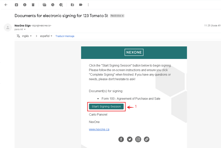The height and width of the screenshot is (148, 221).
Task: Click the 'Traducir mensaje' link
Action: (65, 36)
